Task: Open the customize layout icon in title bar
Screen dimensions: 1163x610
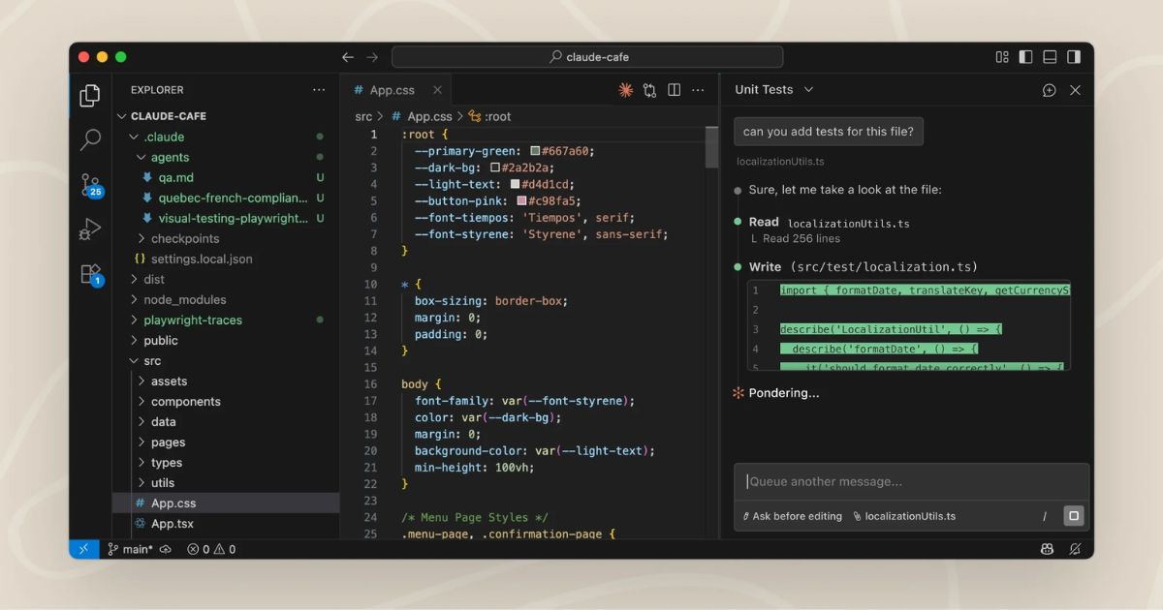Action: click(1002, 57)
